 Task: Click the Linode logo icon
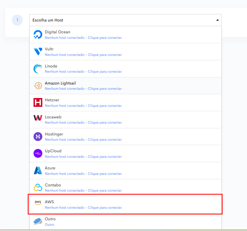pyautogui.click(x=38, y=69)
